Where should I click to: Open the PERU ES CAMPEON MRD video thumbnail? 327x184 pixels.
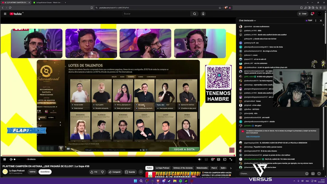(x=173, y=175)
